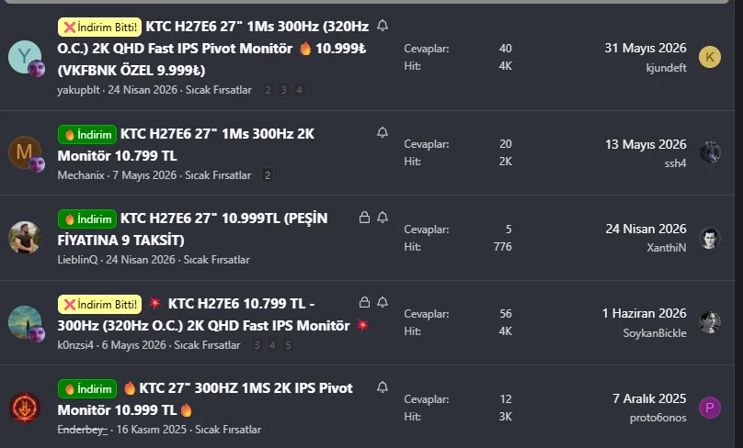743x448 pixels.
Task: Open LieblinQ's photo avatar thumbnail
Action: (x=25, y=238)
